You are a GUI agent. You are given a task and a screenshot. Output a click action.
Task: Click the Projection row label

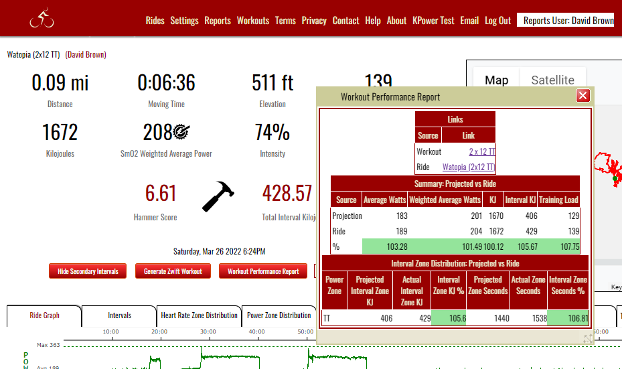point(347,216)
